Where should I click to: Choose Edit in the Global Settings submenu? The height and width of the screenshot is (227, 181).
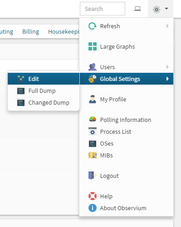pyautogui.click(x=44, y=79)
